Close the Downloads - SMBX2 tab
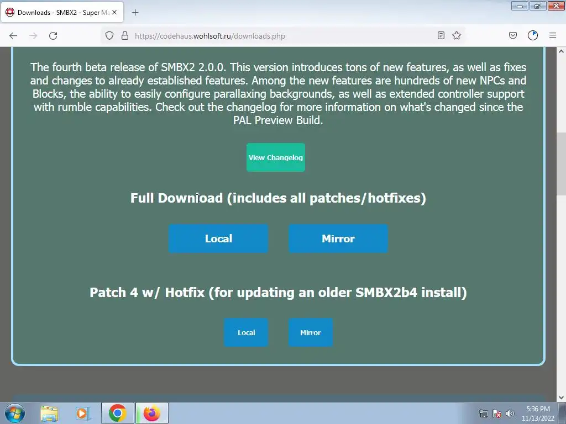The width and height of the screenshot is (566, 424). [114, 12]
